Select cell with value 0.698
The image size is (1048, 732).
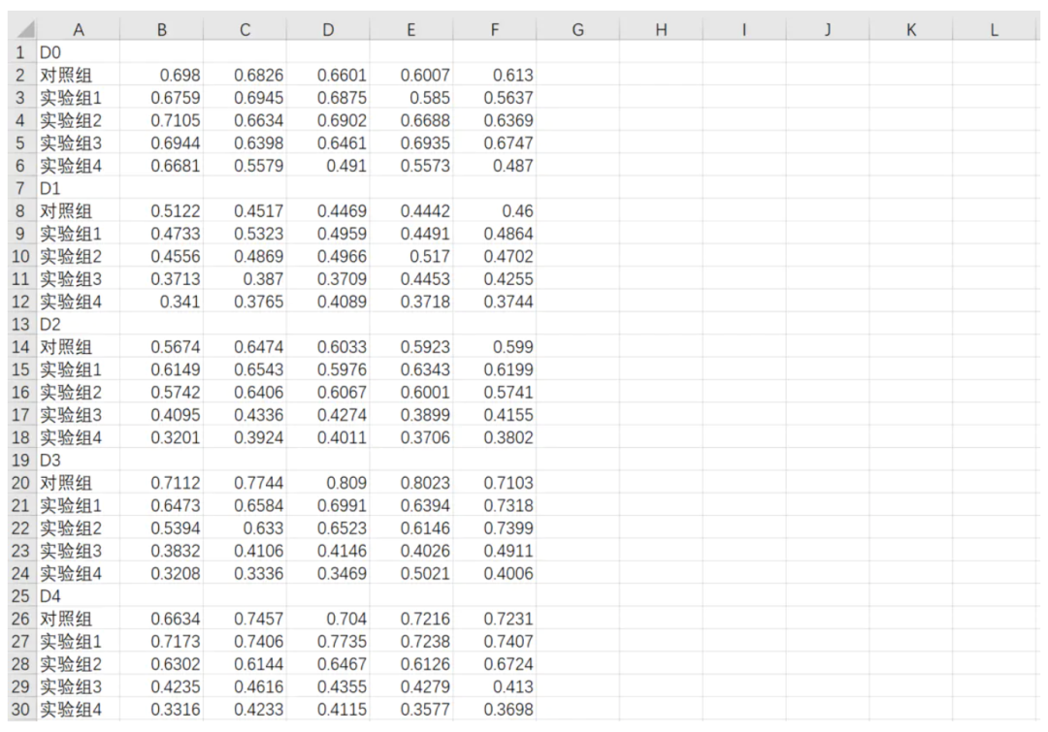coord(162,75)
